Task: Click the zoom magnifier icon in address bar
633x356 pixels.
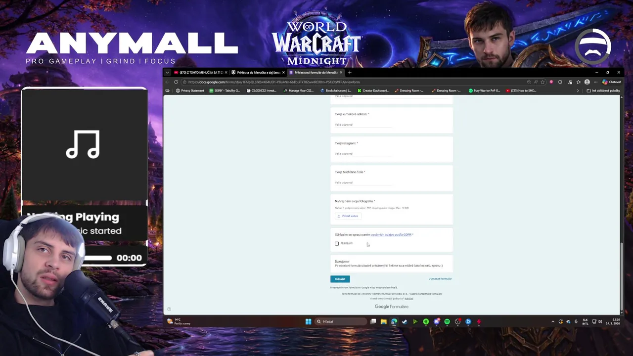Action: [x=529, y=82]
